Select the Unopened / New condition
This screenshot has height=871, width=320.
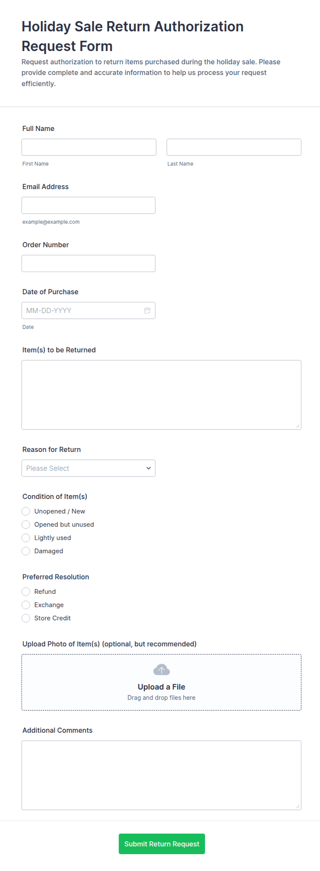coord(26,511)
